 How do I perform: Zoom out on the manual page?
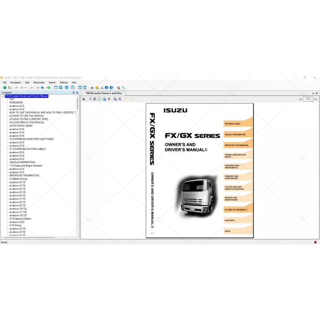click(120, 100)
